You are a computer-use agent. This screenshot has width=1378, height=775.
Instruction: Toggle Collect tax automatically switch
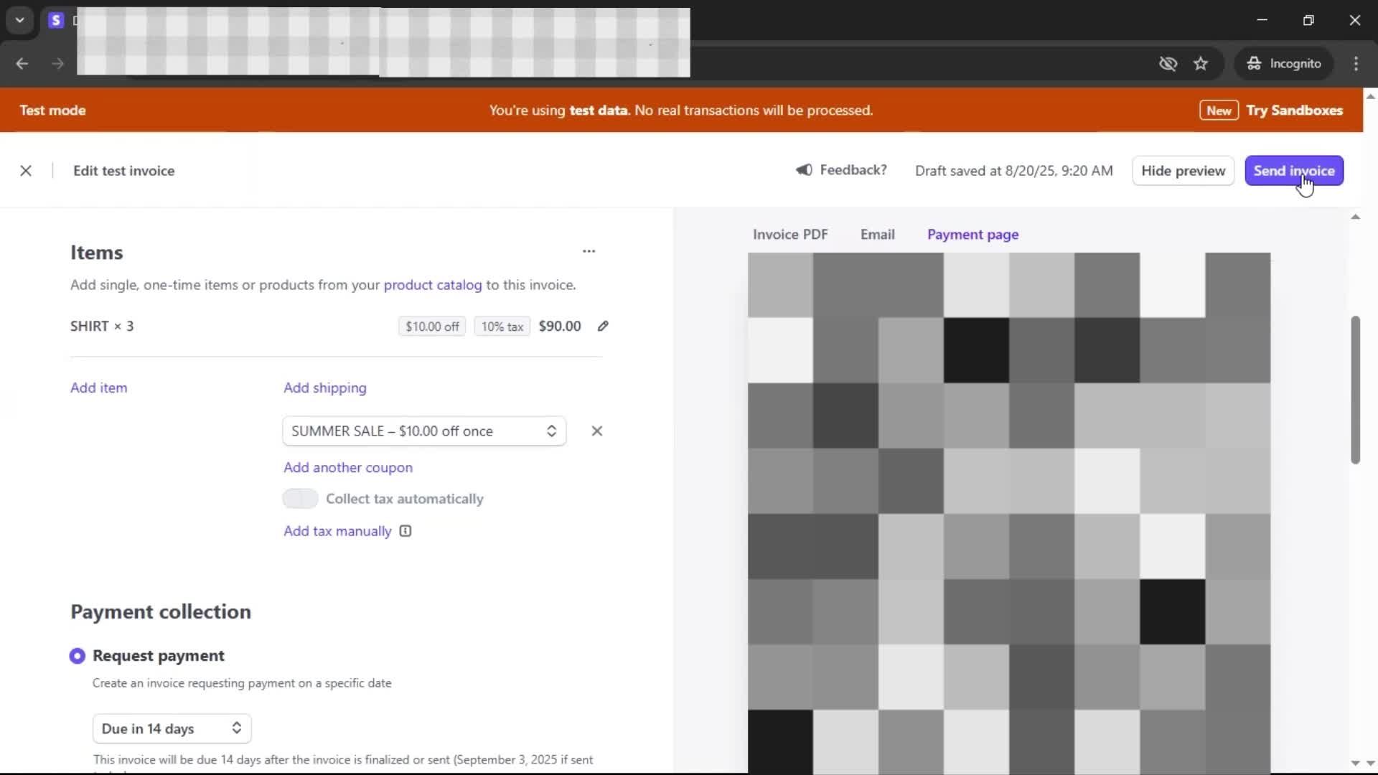[300, 499]
